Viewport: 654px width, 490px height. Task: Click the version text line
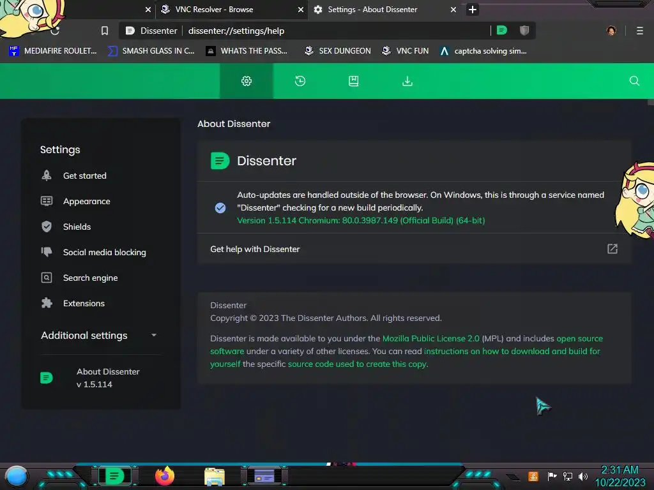pyautogui.click(x=361, y=220)
